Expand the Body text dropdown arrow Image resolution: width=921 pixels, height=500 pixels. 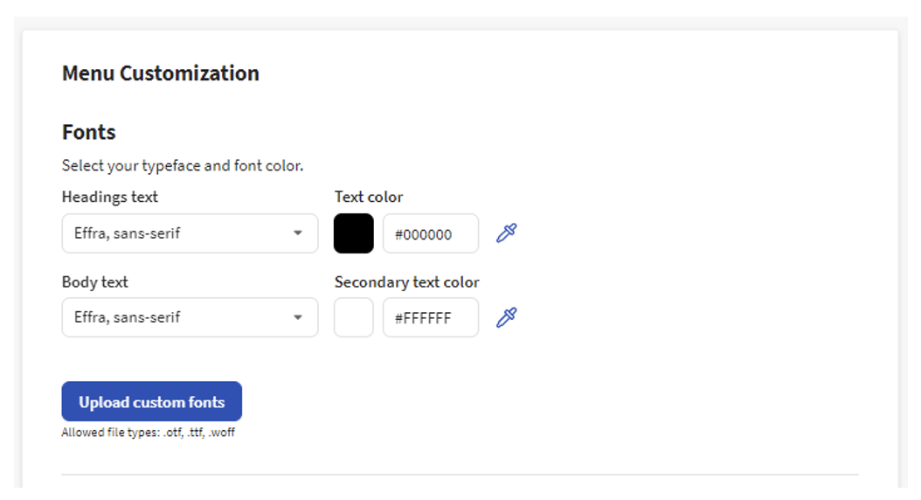(x=298, y=317)
